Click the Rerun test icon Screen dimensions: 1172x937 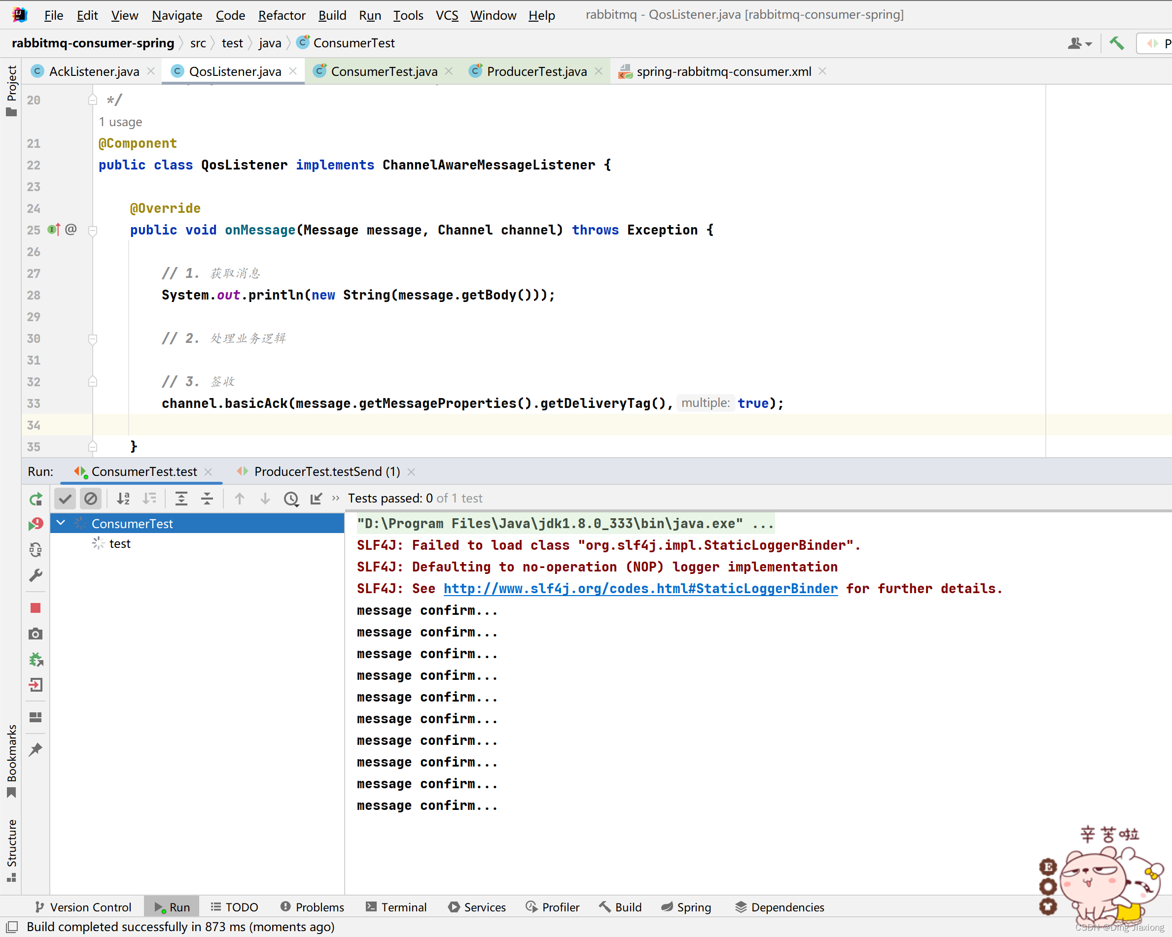tap(36, 499)
